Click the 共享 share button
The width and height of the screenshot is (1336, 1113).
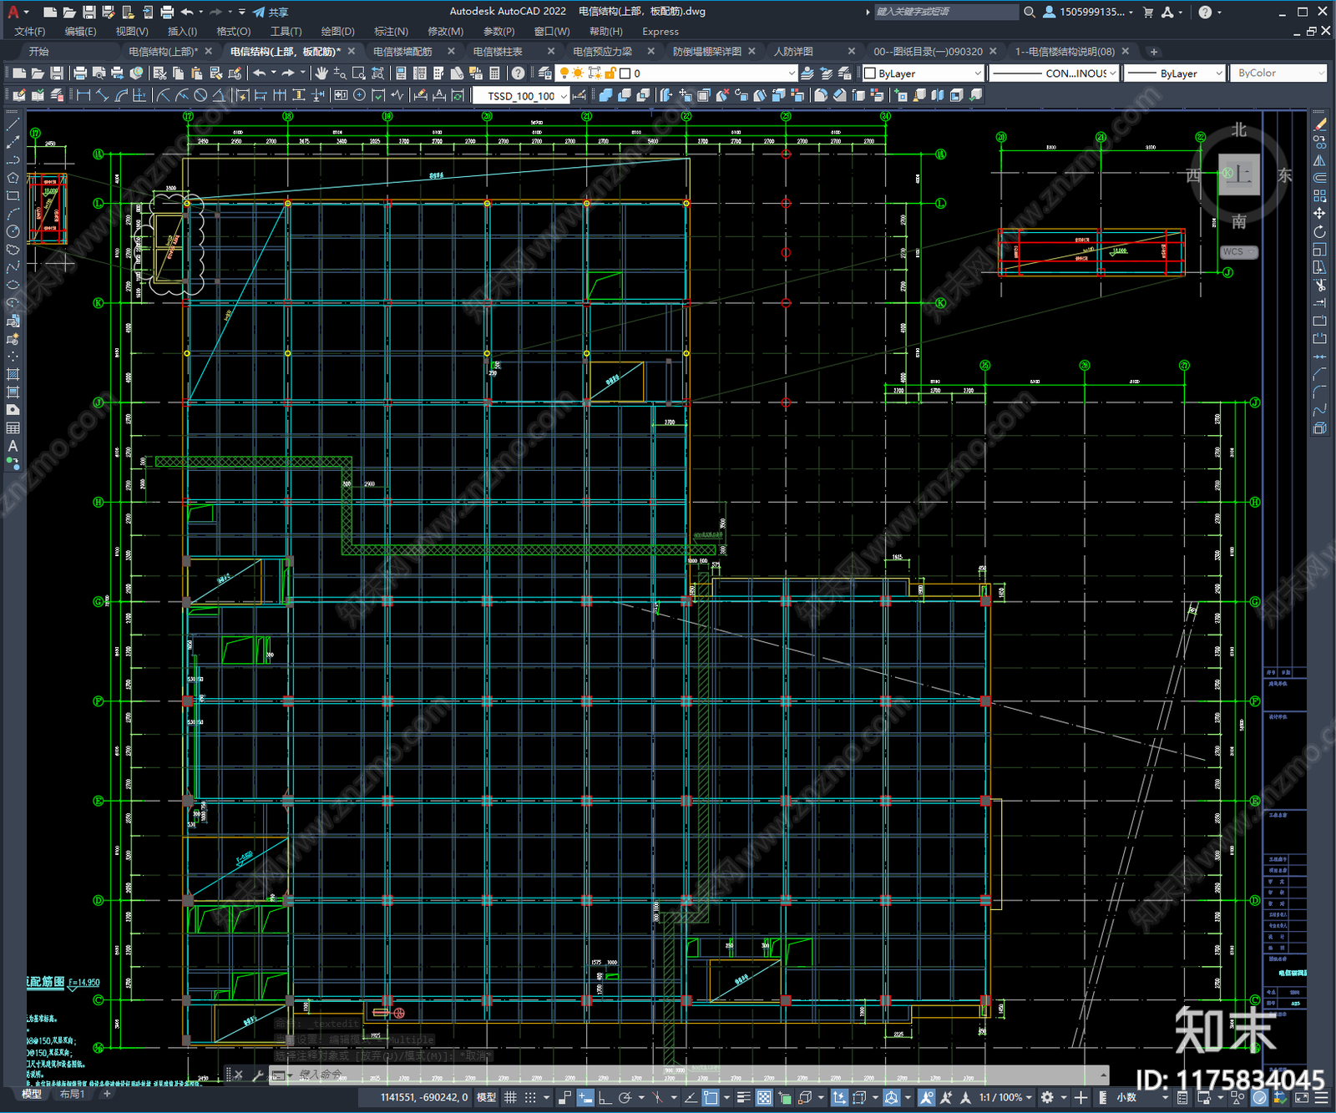coord(271,12)
